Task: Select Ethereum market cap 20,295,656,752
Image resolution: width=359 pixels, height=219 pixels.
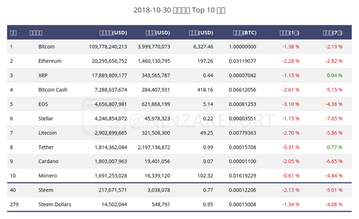Action: (x=109, y=61)
